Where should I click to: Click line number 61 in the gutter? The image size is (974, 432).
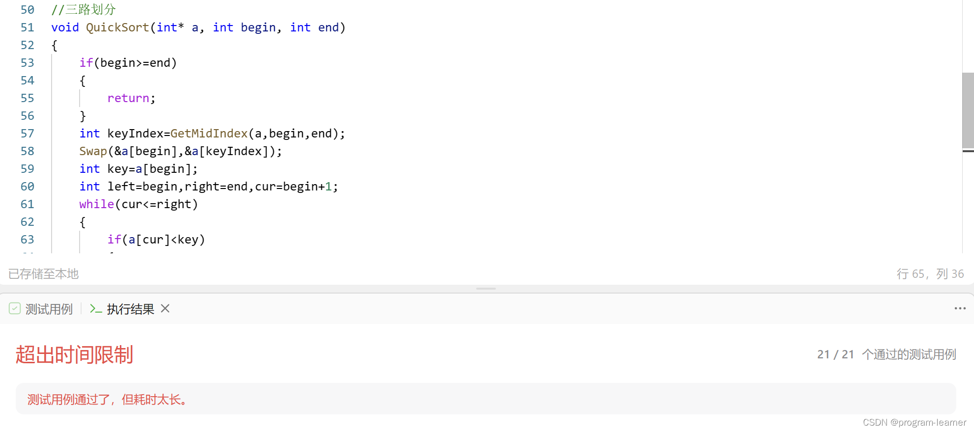pos(28,204)
